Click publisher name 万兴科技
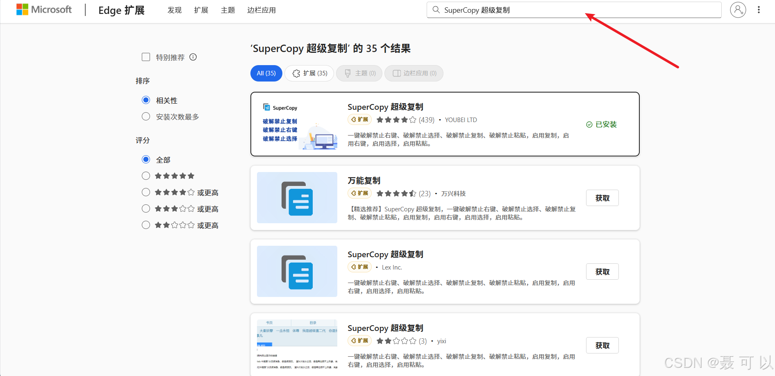This screenshot has width=775, height=376. point(453,193)
